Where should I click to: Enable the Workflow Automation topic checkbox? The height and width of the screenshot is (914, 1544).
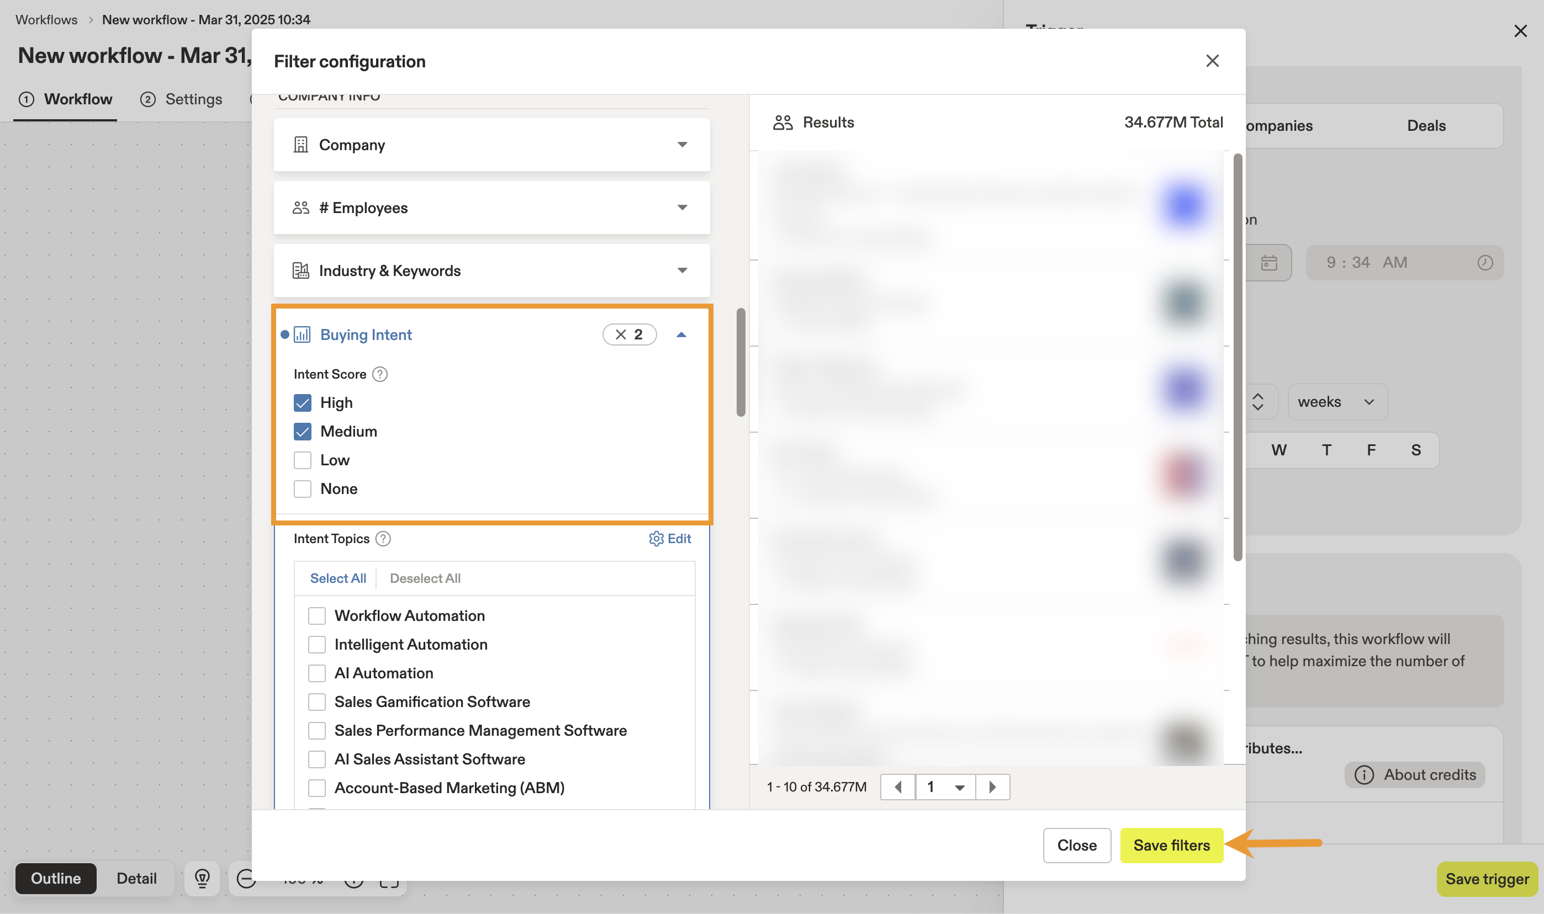coord(316,616)
